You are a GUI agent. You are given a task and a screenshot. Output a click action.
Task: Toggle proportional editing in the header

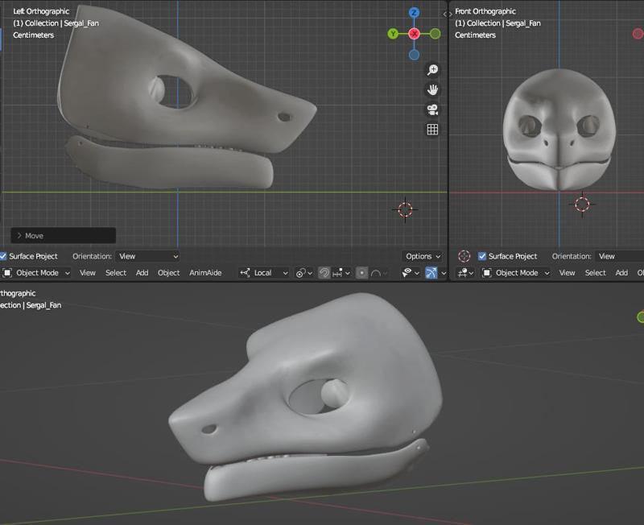coord(361,272)
